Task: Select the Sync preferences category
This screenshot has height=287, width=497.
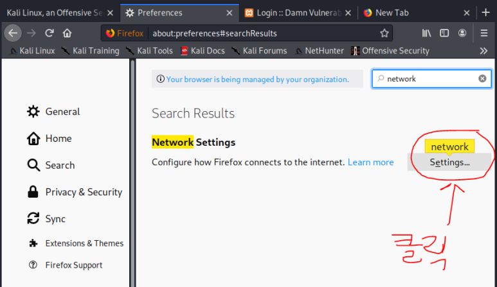Action: (x=46, y=219)
